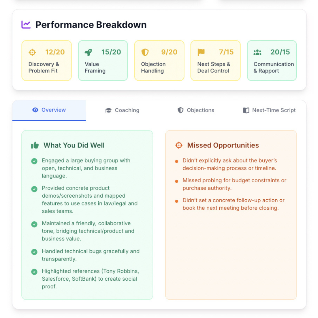
Task: Click the Objection Handling shield icon
Action: [145, 52]
